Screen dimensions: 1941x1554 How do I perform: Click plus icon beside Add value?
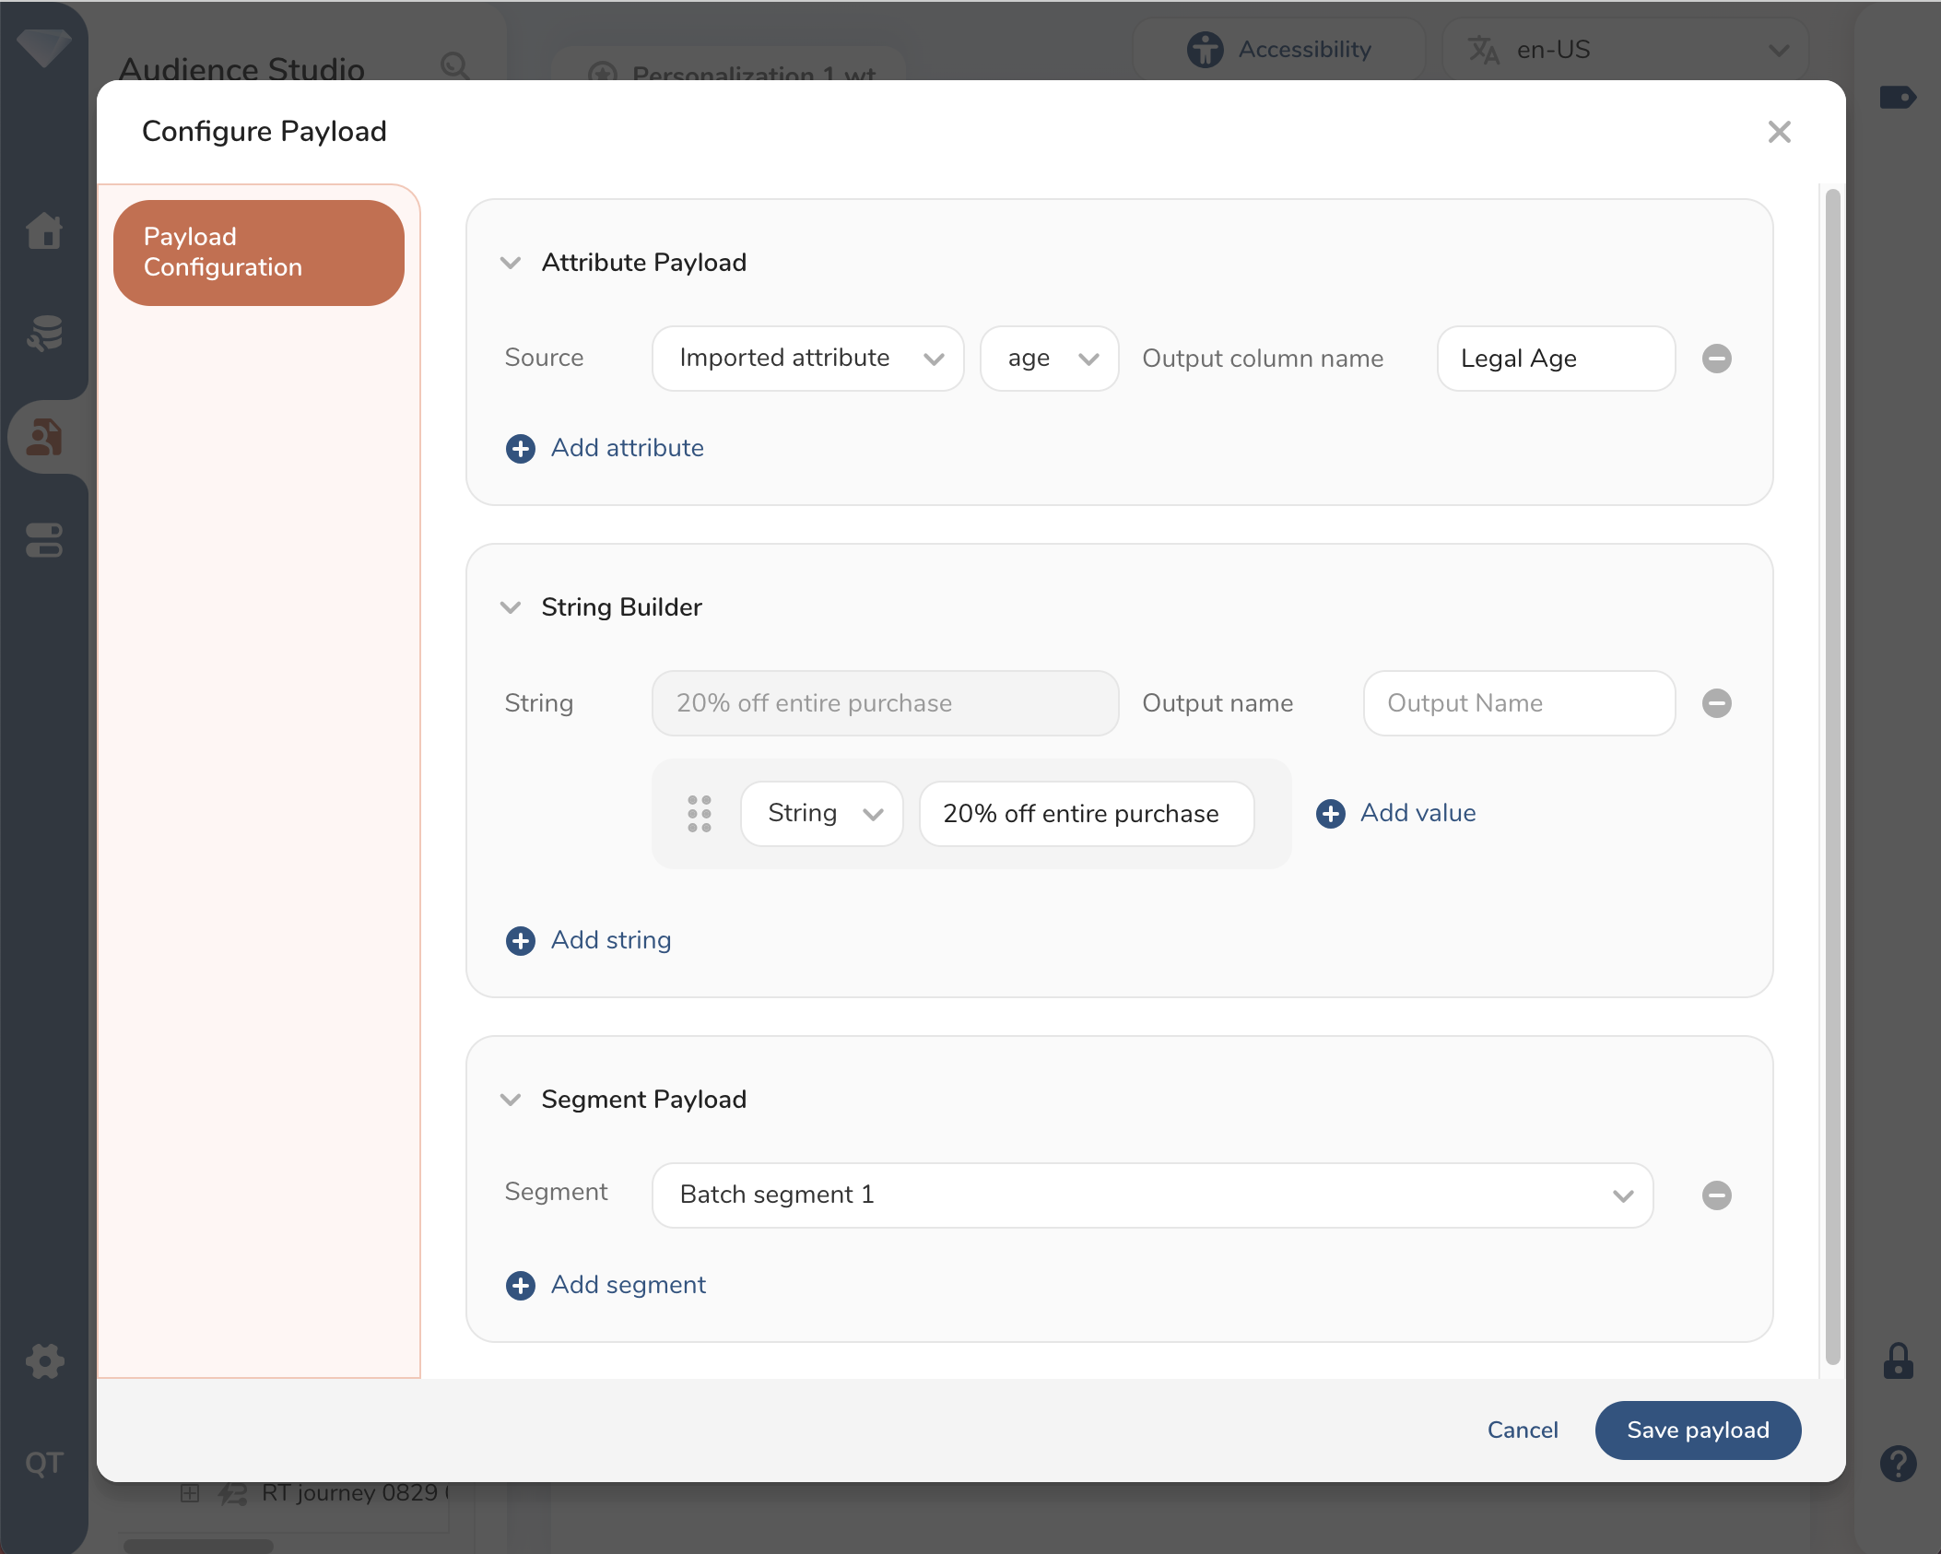[x=1330, y=814]
